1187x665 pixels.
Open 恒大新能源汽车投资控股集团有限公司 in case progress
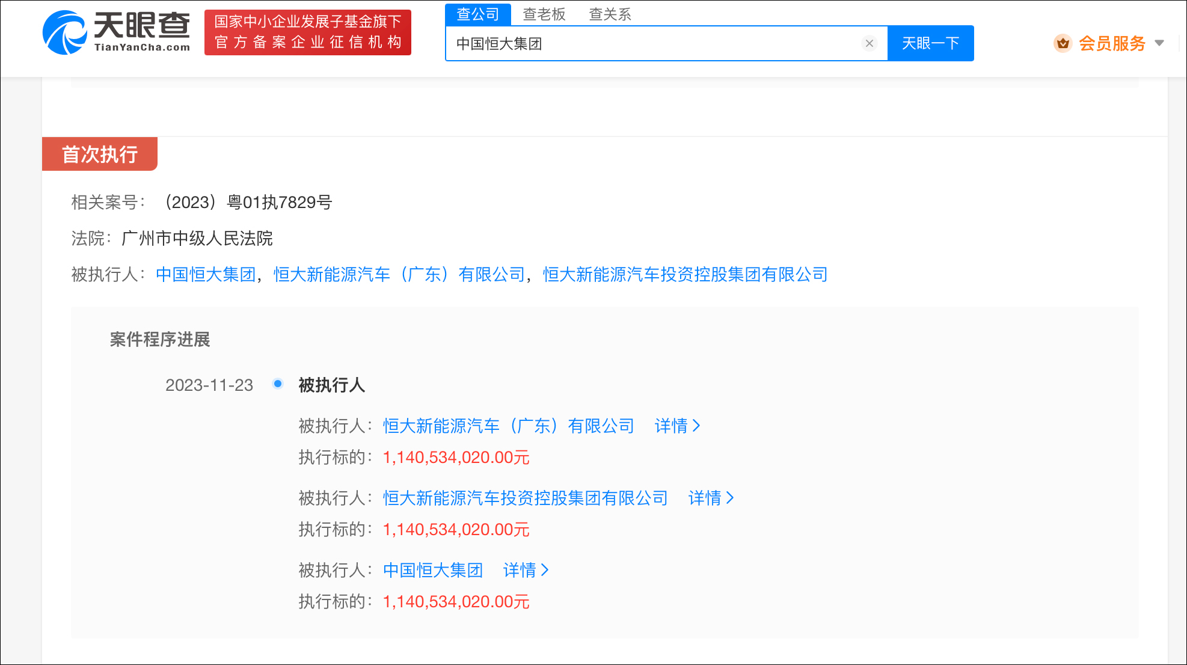click(526, 498)
